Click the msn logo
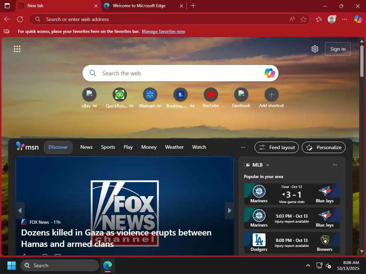 pyautogui.click(x=27, y=147)
